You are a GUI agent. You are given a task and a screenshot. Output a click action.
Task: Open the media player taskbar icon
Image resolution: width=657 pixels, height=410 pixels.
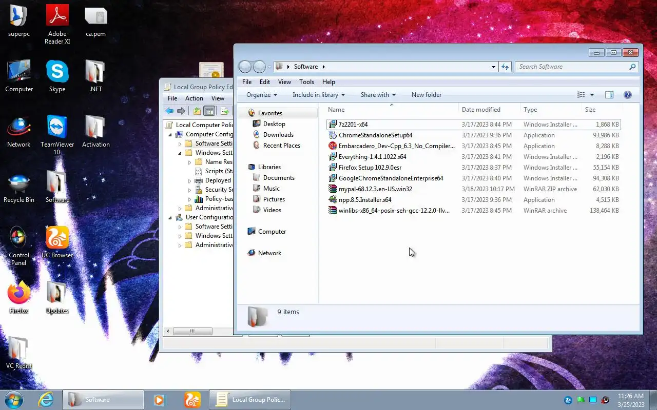pos(160,400)
